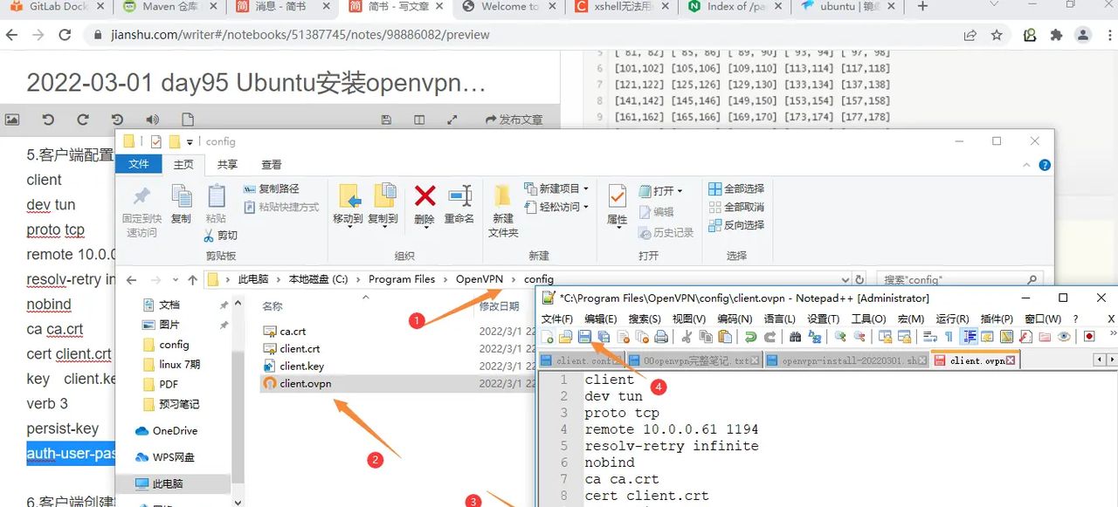Bookmark the page with the star icon

pyautogui.click(x=995, y=36)
